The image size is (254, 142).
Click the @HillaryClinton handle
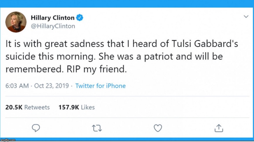pyautogui.click(x=53, y=26)
